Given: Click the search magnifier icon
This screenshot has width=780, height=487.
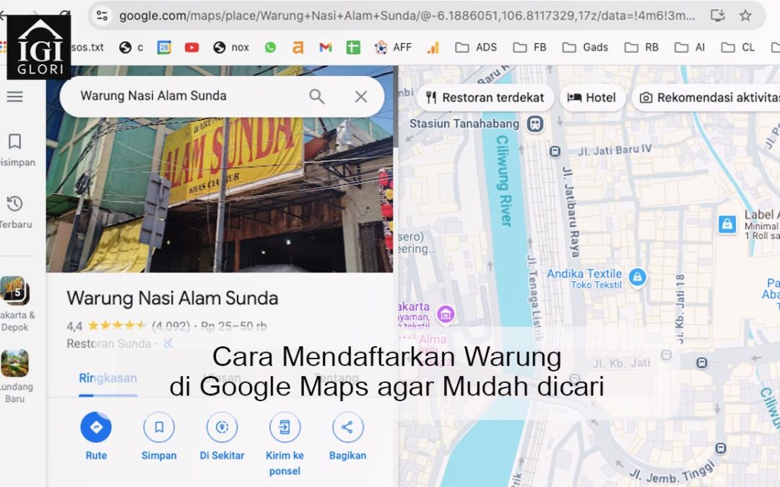Looking at the screenshot, I should (x=317, y=97).
